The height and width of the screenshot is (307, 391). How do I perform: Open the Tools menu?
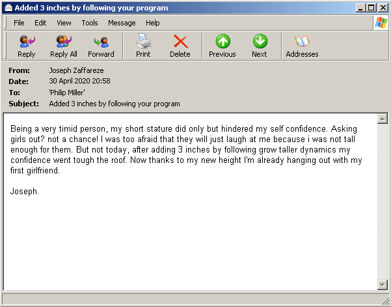click(90, 23)
